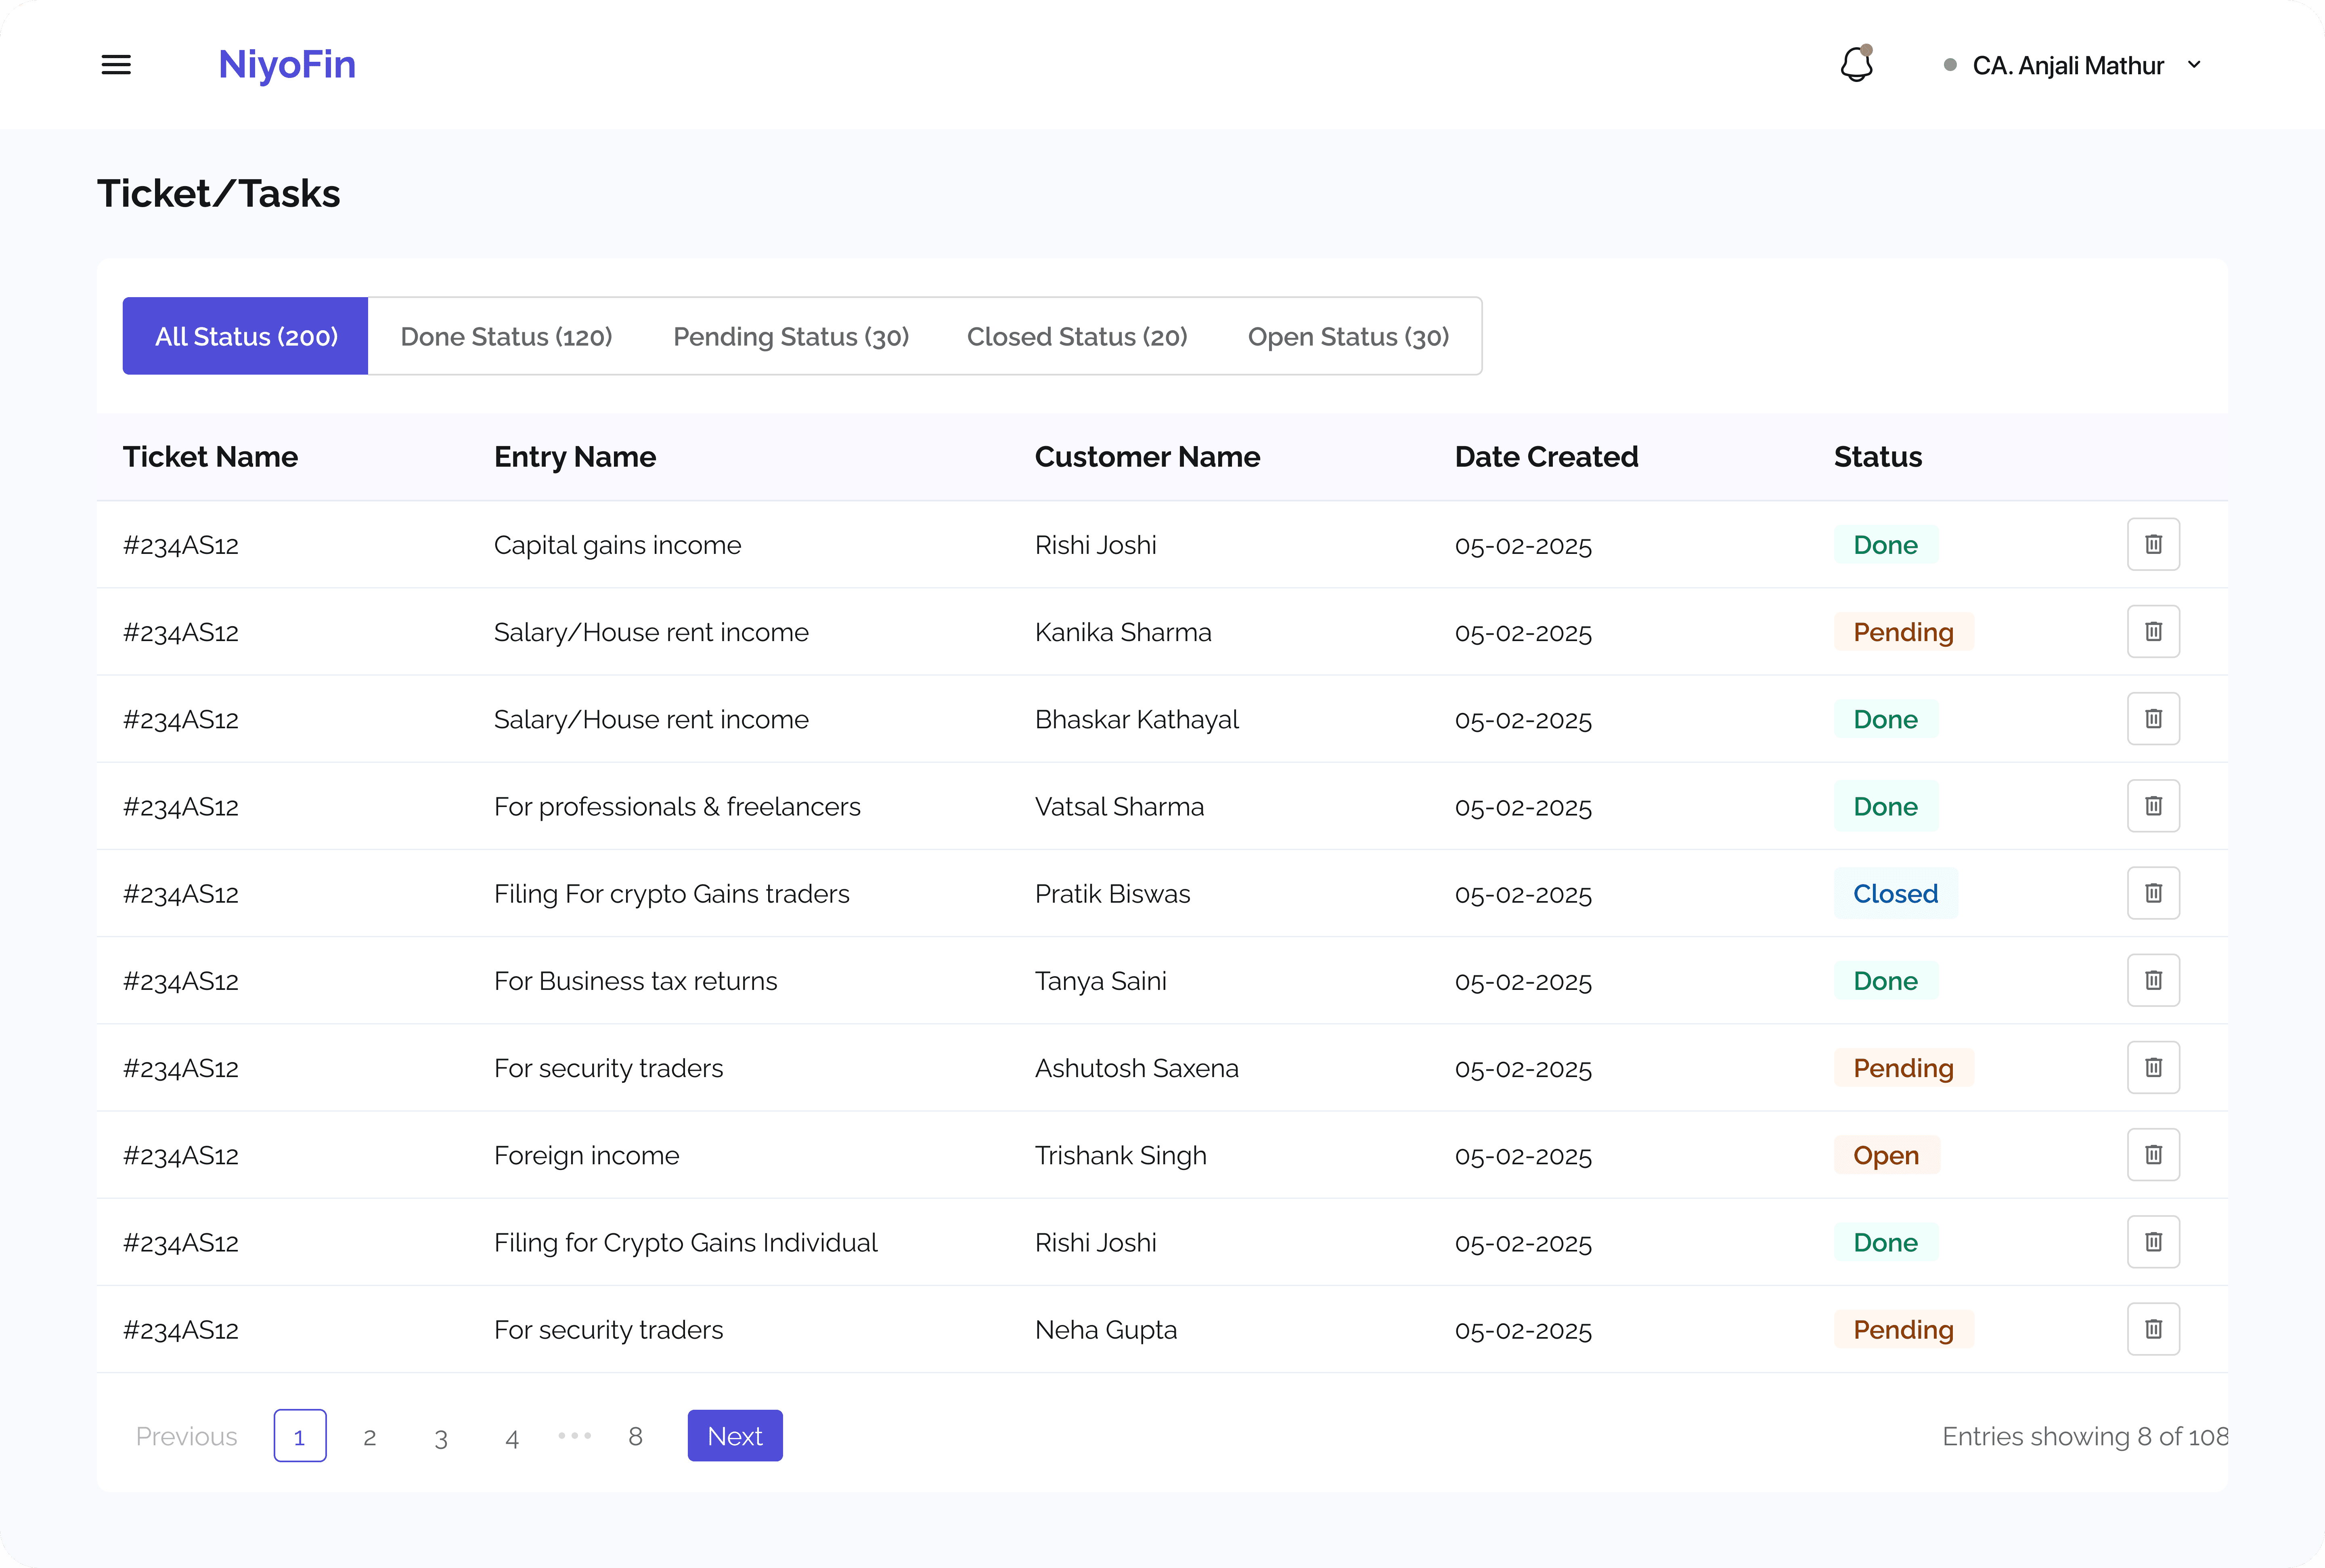2325x1568 pixels.
Task: Open the notifications bell
Action: pyautogui.click(x=1856, y=65)
